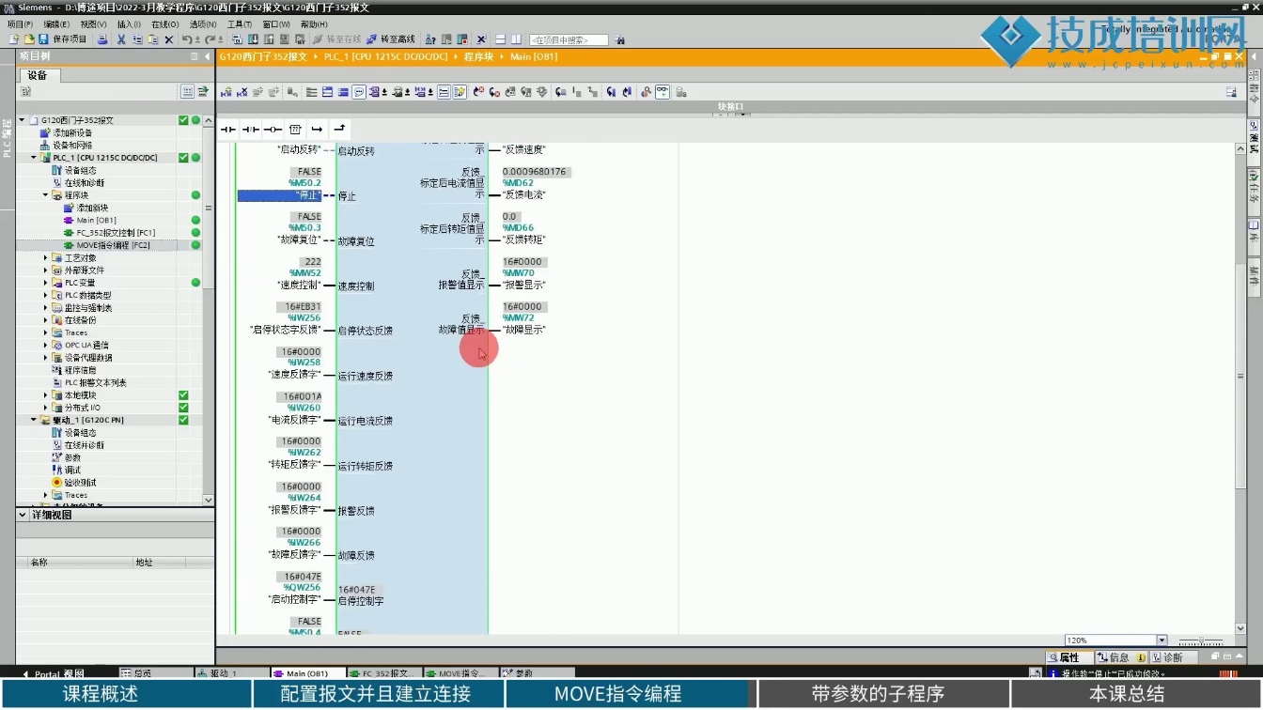Open 调试 under 驱动_1
This screenshot has height=710, width=1263.
pos(66,470)
